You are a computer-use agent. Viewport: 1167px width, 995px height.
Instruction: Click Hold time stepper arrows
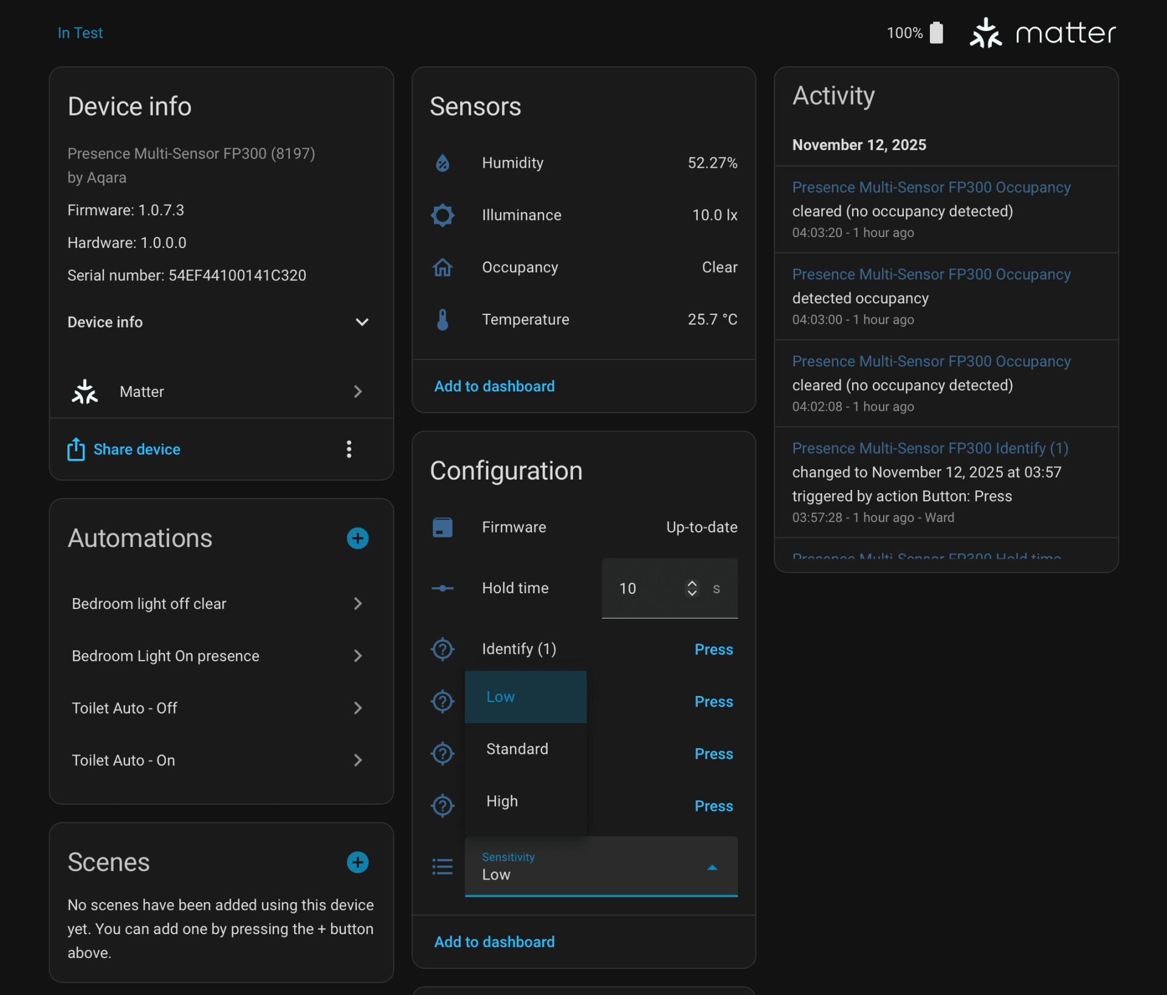point(692,588)
